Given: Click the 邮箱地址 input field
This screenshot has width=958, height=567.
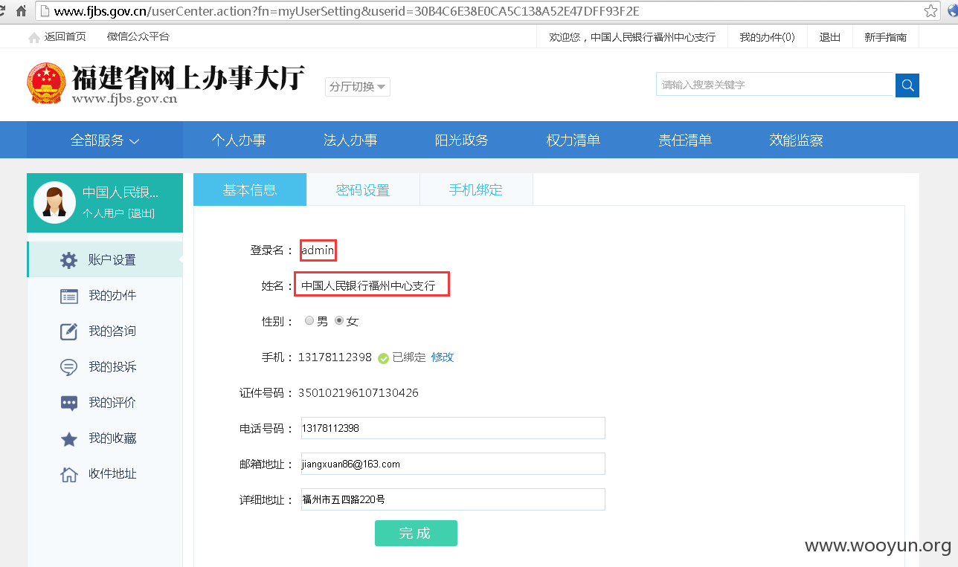Looking at the screenshot, I should [x=453, y=464].
